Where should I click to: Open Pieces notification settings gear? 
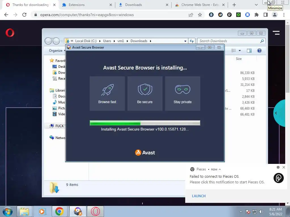pos(278,167)
